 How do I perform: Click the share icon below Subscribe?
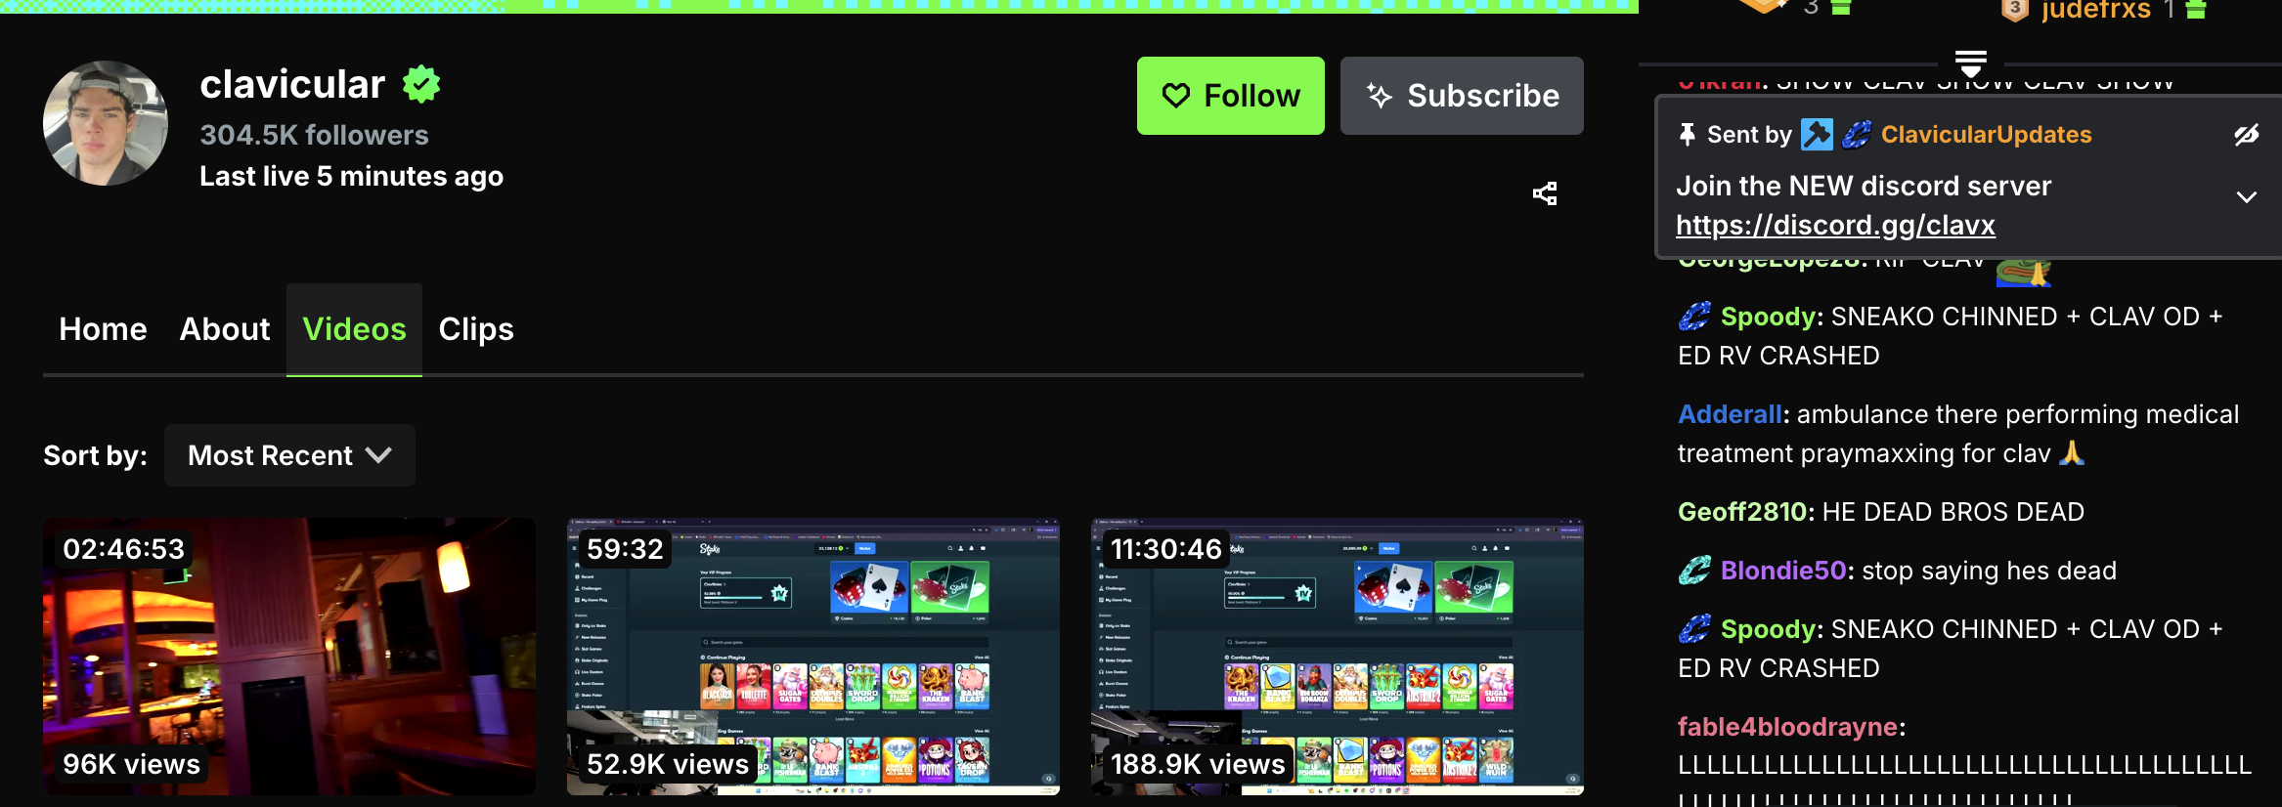pyautogui.click(x=1545, y=193)
